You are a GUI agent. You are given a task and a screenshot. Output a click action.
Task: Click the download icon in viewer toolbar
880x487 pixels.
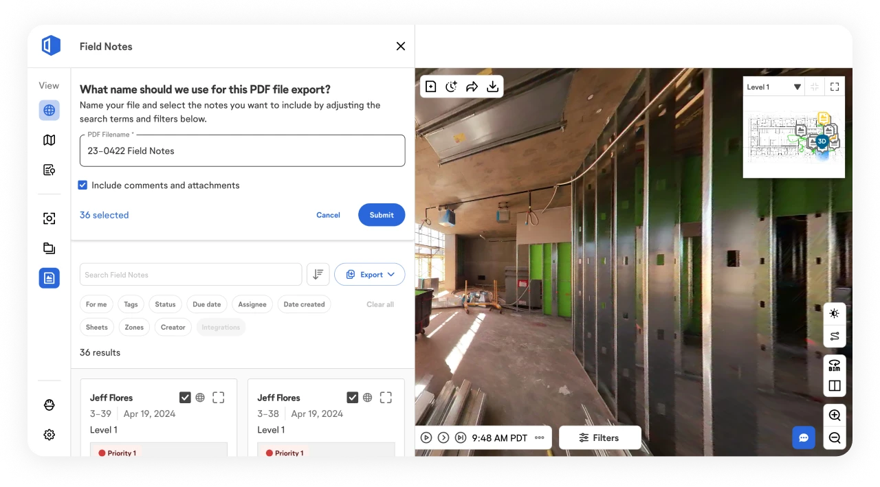[492, 87]
